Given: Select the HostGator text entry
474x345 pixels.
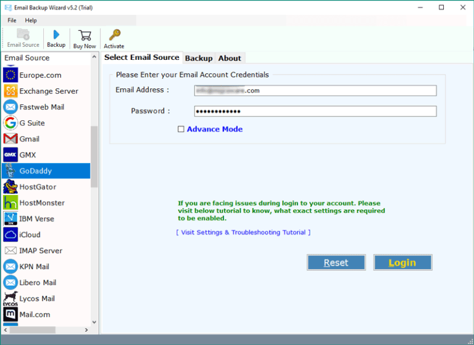Looking at the screenshot, I should pos(38,187).
